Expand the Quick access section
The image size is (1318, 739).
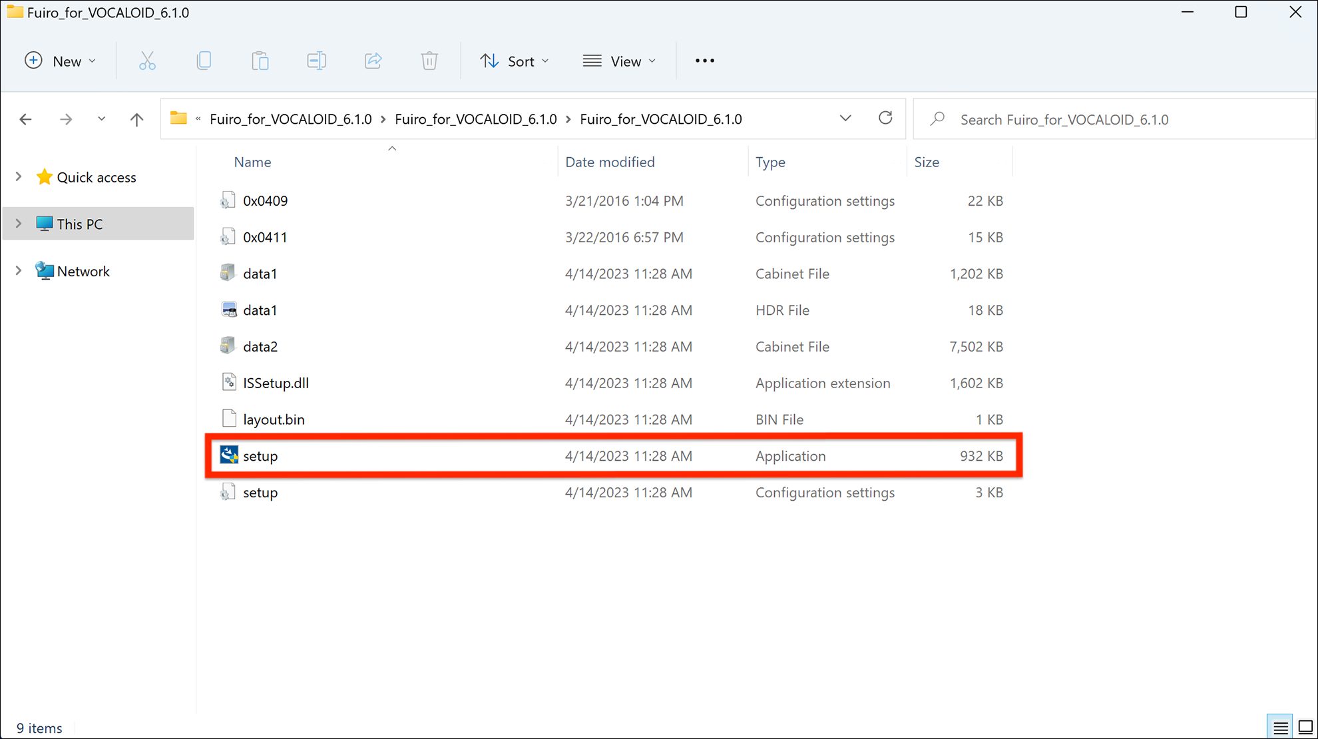coord(18,176)
